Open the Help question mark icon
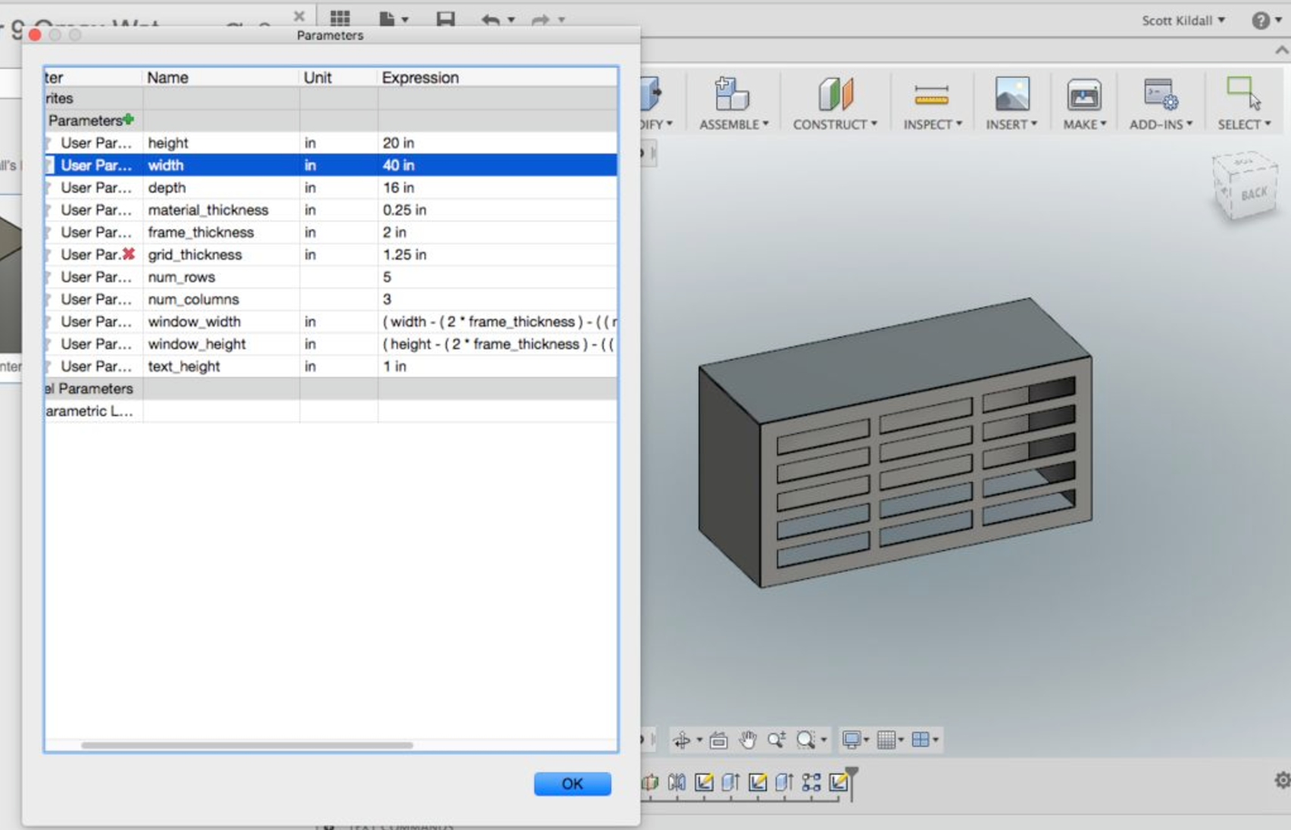 [1261, 20]
